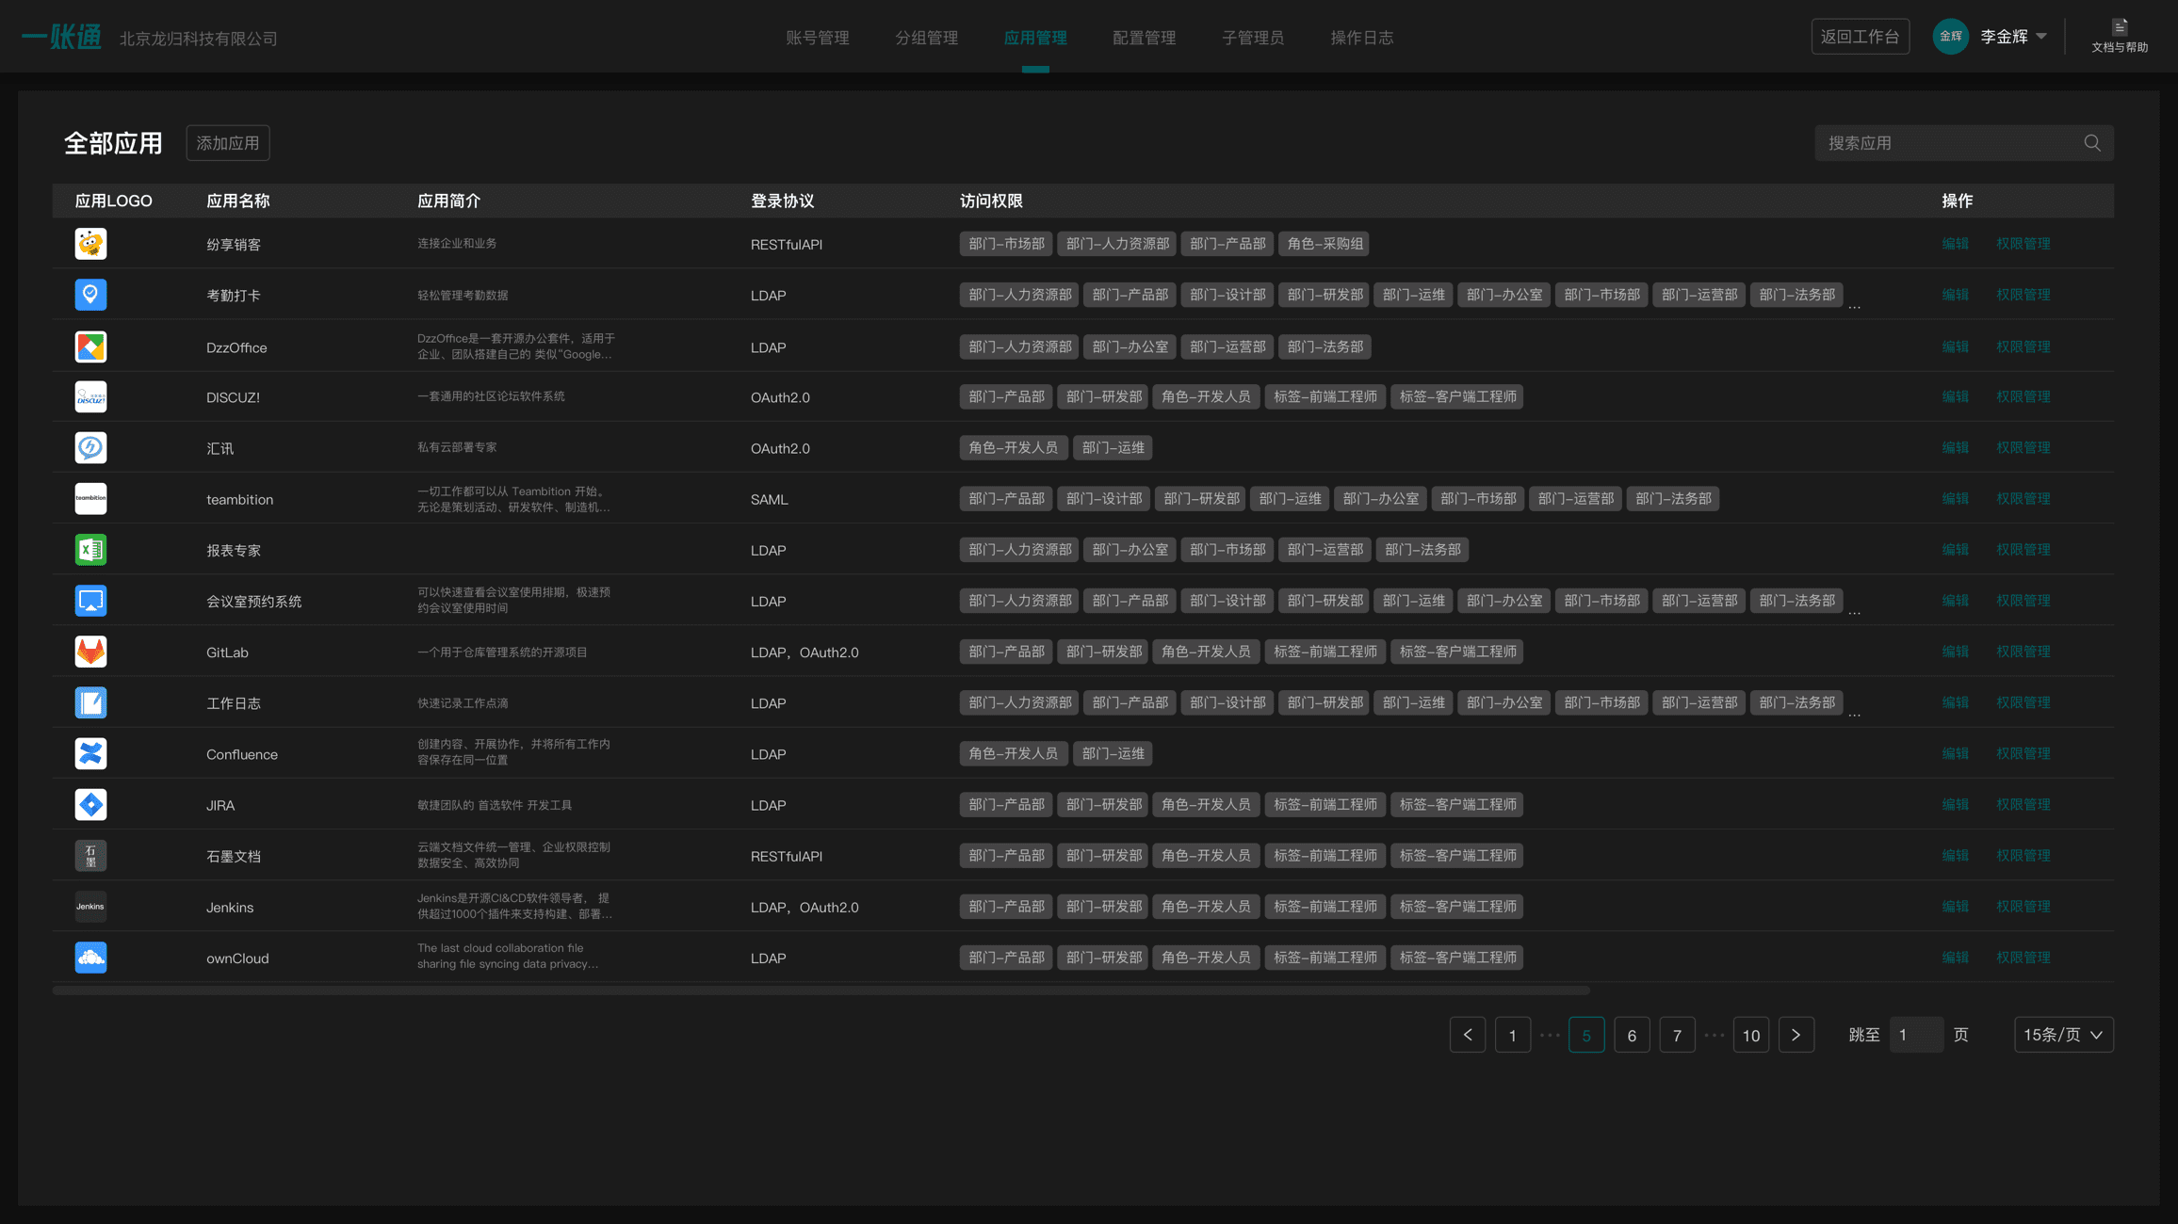Click the horizontal scrollbar under the table

pyautogui.click(x=820, y=990)
